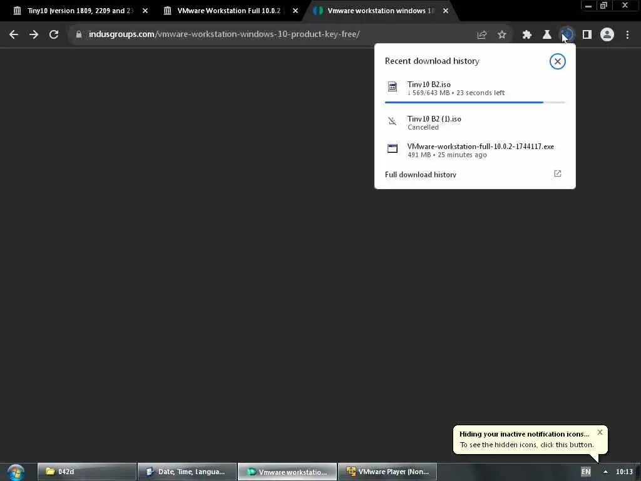
Task: Close the hiding notification icons balloon
Action: tap(600, 432)
